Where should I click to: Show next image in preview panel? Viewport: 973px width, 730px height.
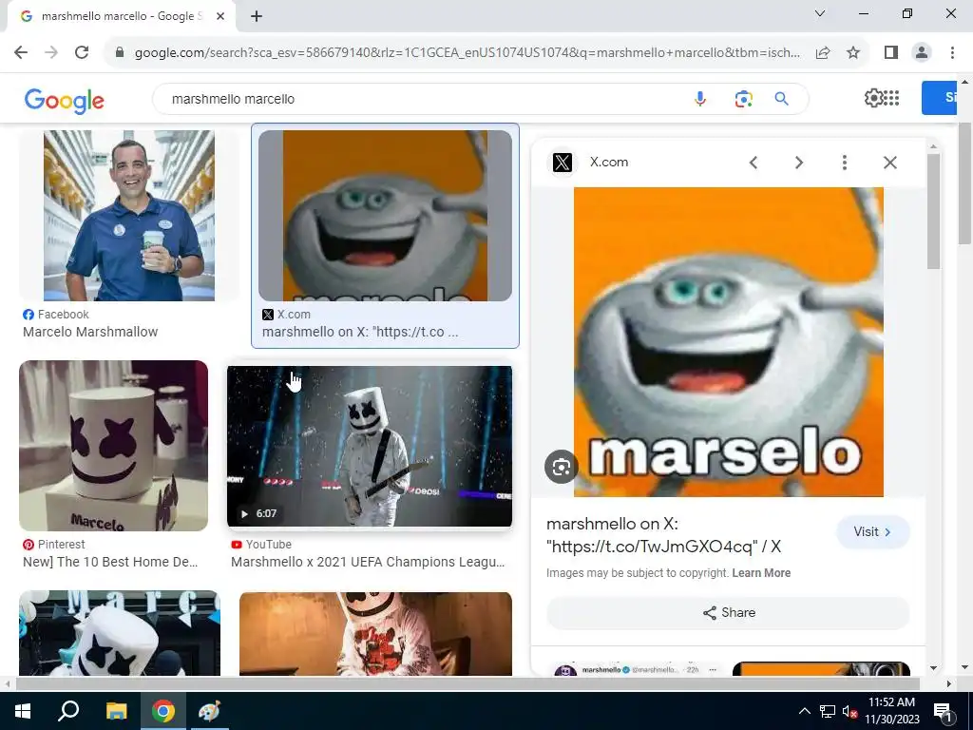click(799, 163)
